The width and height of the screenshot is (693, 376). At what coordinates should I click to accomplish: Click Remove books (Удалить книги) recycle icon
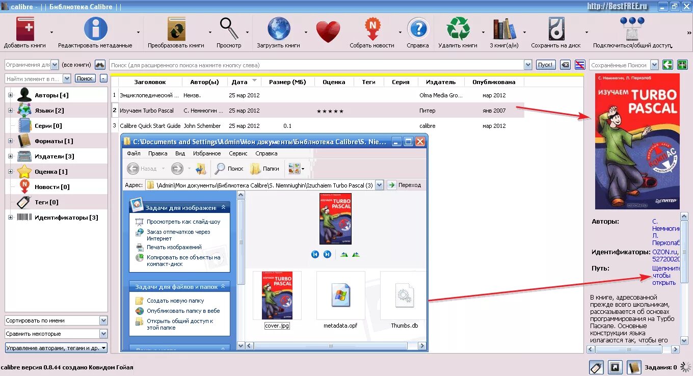pyautogui.click(x=458, y=29)
